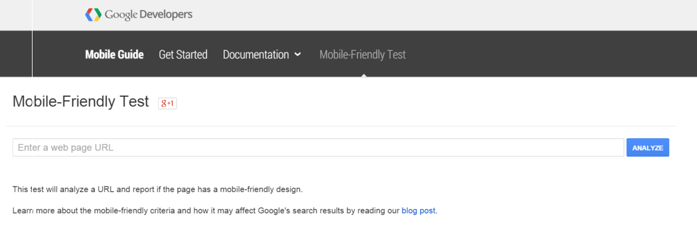This screenshot has width=697, height=238.
Task: Click the 'Mobile-Friendly Test' page heading
Action: click(80, 102)
